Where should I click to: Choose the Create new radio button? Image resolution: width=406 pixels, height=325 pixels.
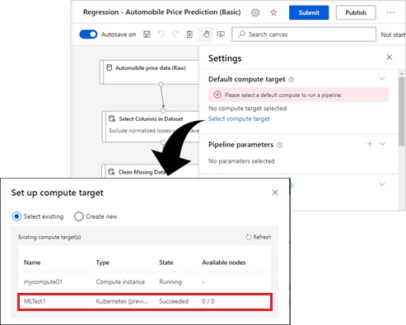79,216
